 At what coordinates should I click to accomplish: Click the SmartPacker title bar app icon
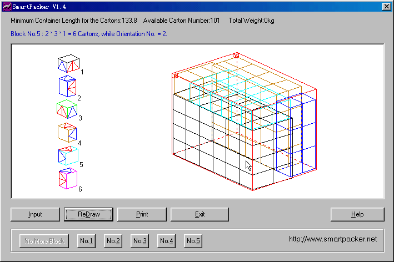6,6
